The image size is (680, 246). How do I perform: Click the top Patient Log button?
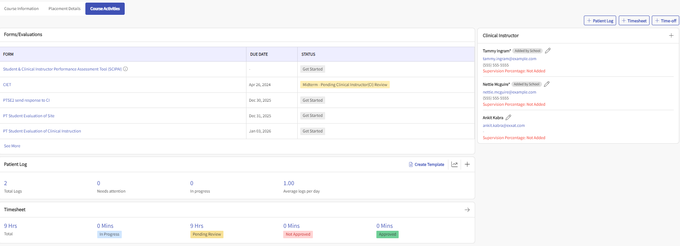(600, 21)
